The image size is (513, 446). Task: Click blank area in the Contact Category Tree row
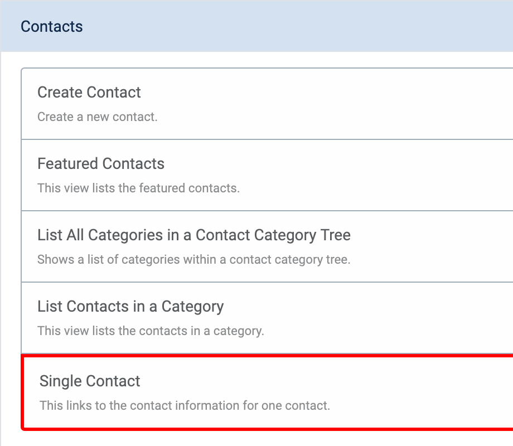click(x=425, y=247)
